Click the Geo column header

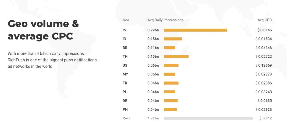pyautogui.click(x=126, y=20)
